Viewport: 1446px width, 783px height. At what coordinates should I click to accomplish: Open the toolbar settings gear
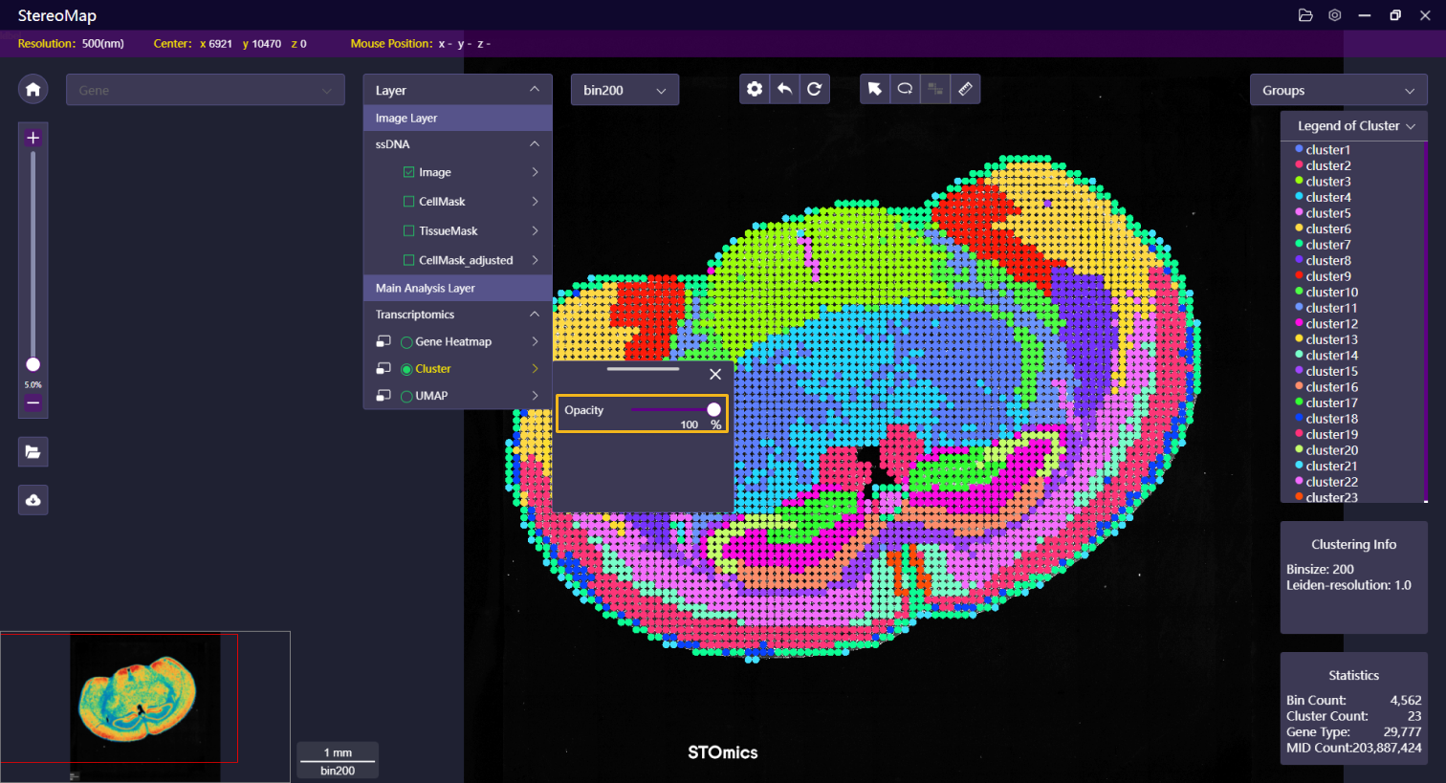click(x=755, y=89)
